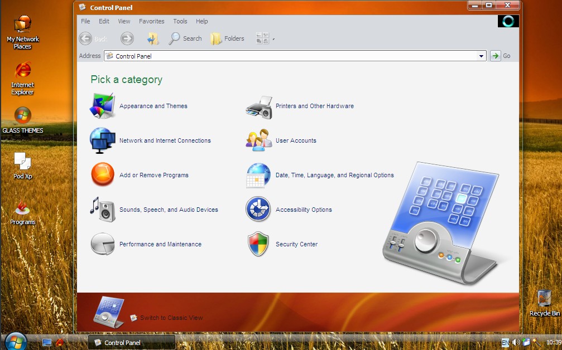Click Network and Internet Connections text link
Viewport: 562px width, 350px height.
165,140
